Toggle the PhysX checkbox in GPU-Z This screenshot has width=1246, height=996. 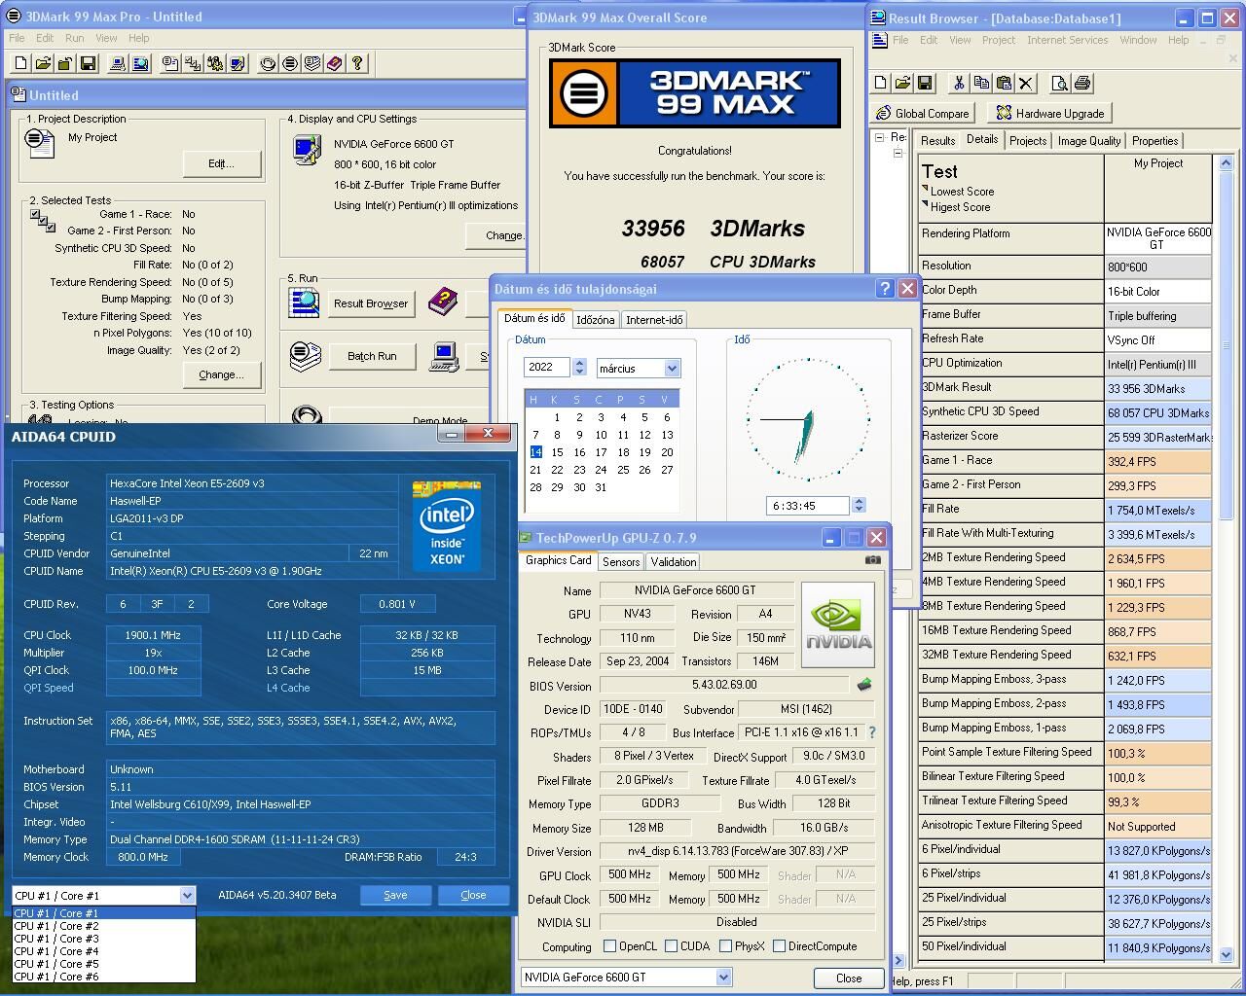[x=726, y=945]
